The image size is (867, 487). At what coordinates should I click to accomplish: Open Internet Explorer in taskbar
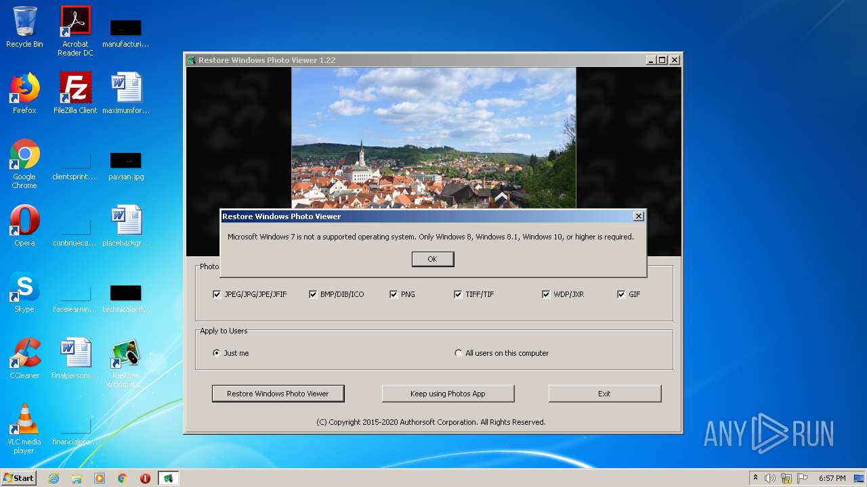click(x=54, y=478)
